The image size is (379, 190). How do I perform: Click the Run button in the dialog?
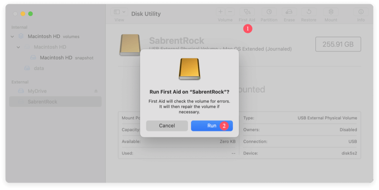212,126
